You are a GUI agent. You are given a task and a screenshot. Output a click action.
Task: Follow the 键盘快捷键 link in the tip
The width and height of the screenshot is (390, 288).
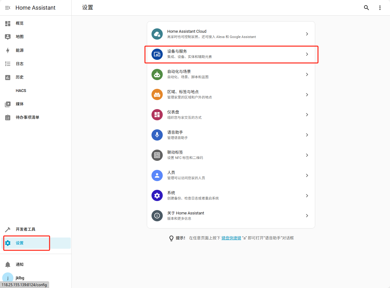click(x=231, y=238)
